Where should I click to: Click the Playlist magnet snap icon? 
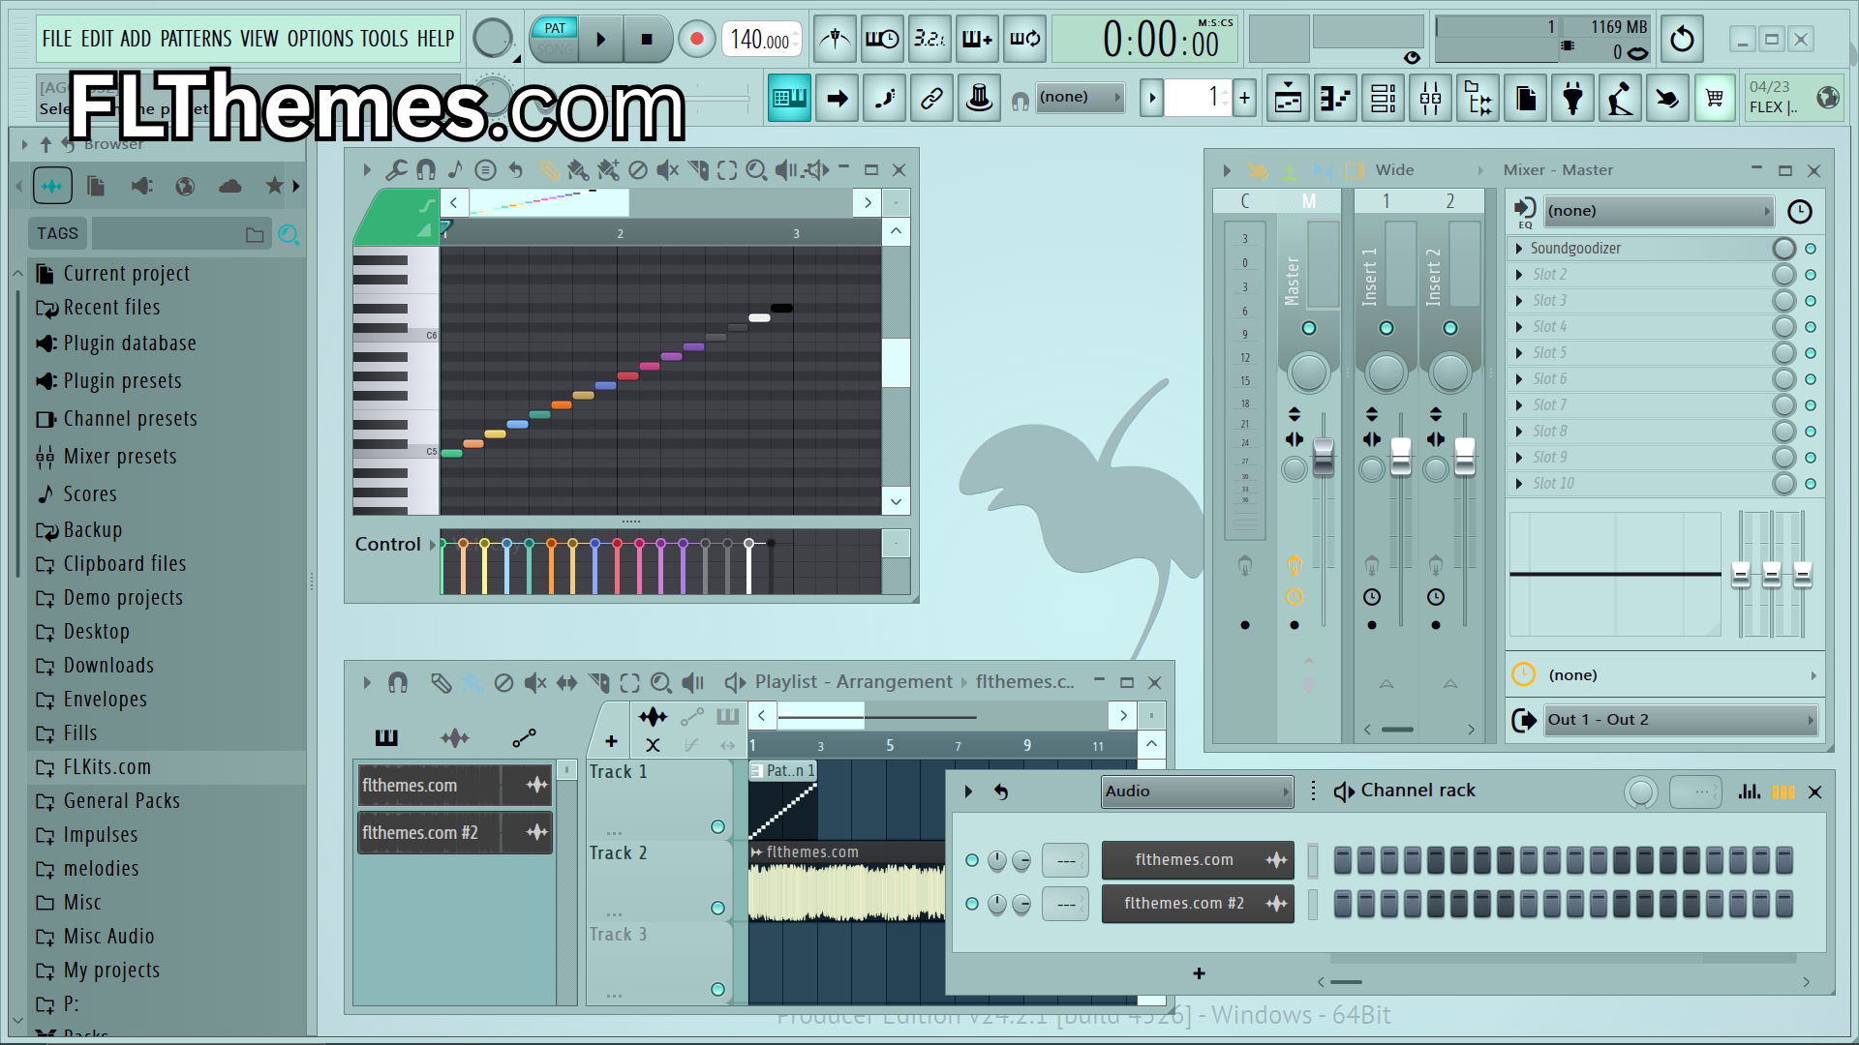pyautogui.click(x=397, y=683)
